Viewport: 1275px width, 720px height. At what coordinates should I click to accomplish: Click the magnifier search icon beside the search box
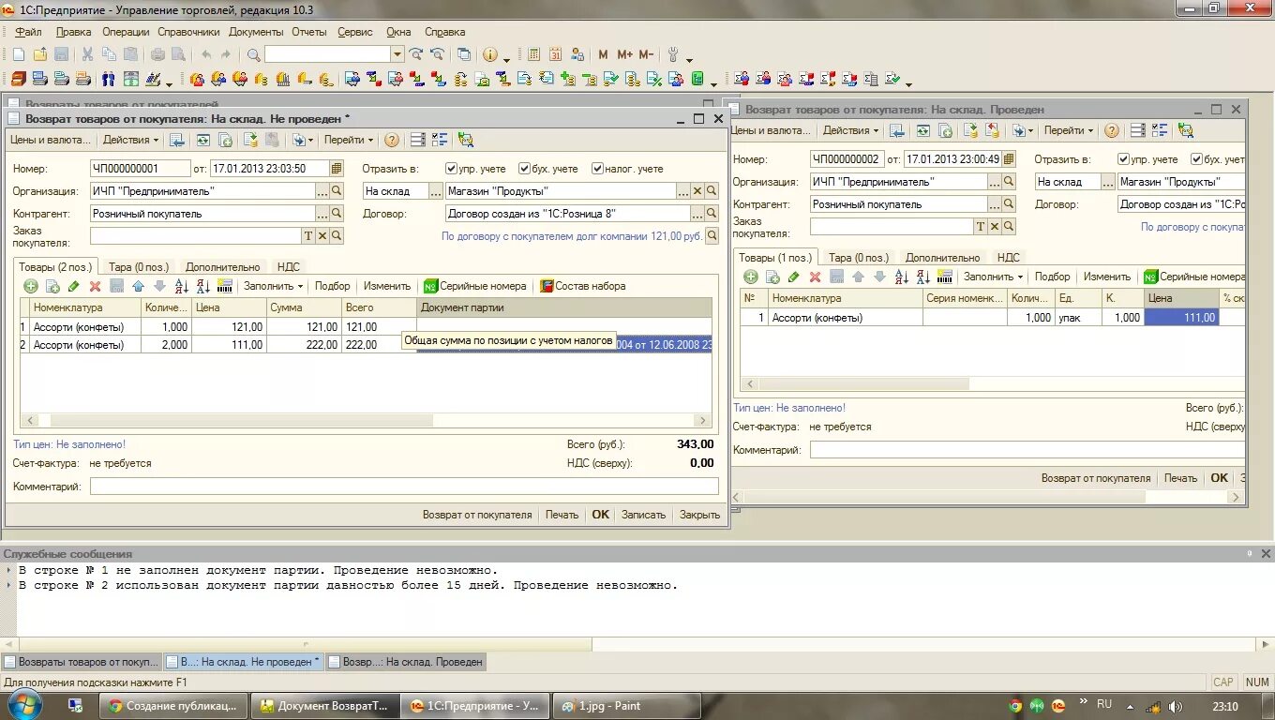[253, 54]
